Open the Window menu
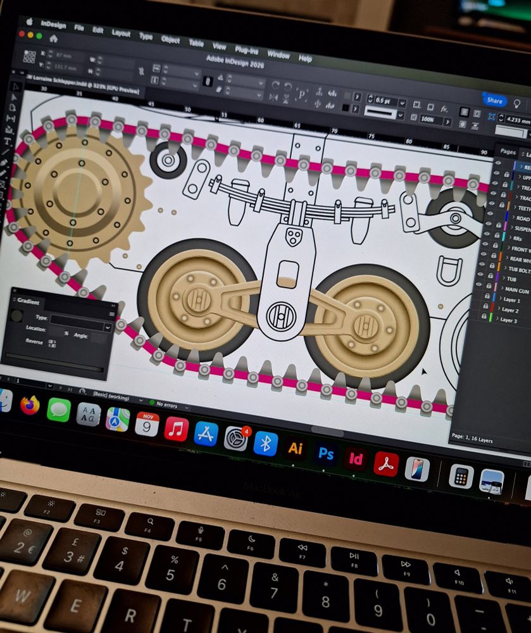Viewport: 531px width, 633px height. (278, 54)
